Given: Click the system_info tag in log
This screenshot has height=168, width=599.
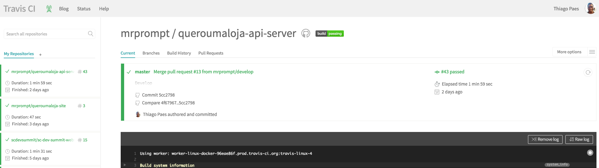Looking at the screenshot, I should point(557,165).
